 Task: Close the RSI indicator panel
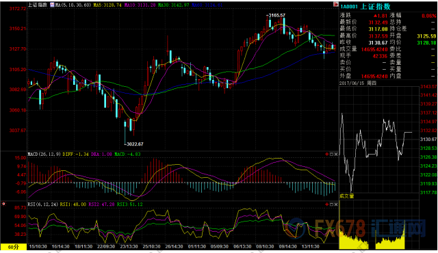[336, 204]
